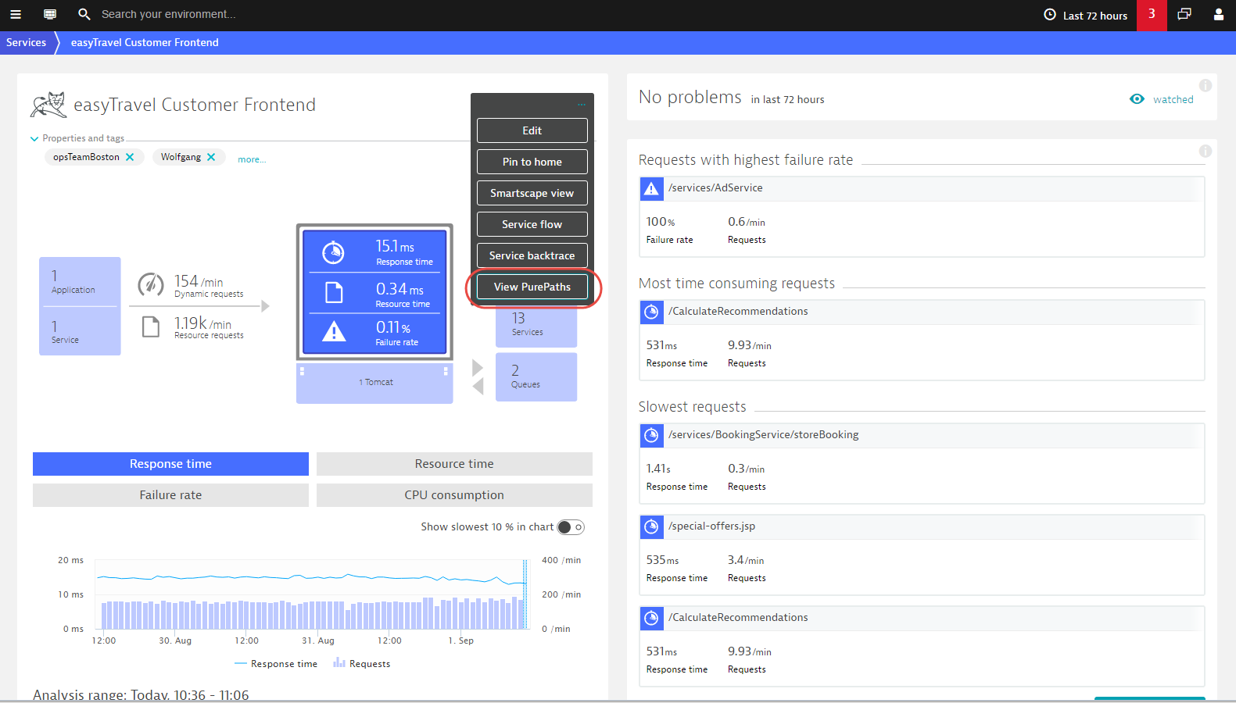The width and height of the screenshot is (1236, 703).
Task: Click the chart analysis range marker
Action: pos(525,594)
